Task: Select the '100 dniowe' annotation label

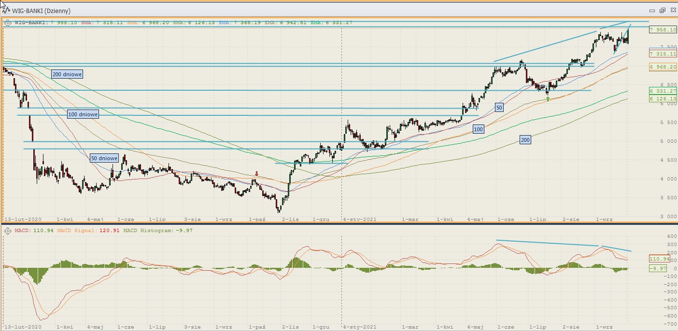Action: click(x=83, y=114)
